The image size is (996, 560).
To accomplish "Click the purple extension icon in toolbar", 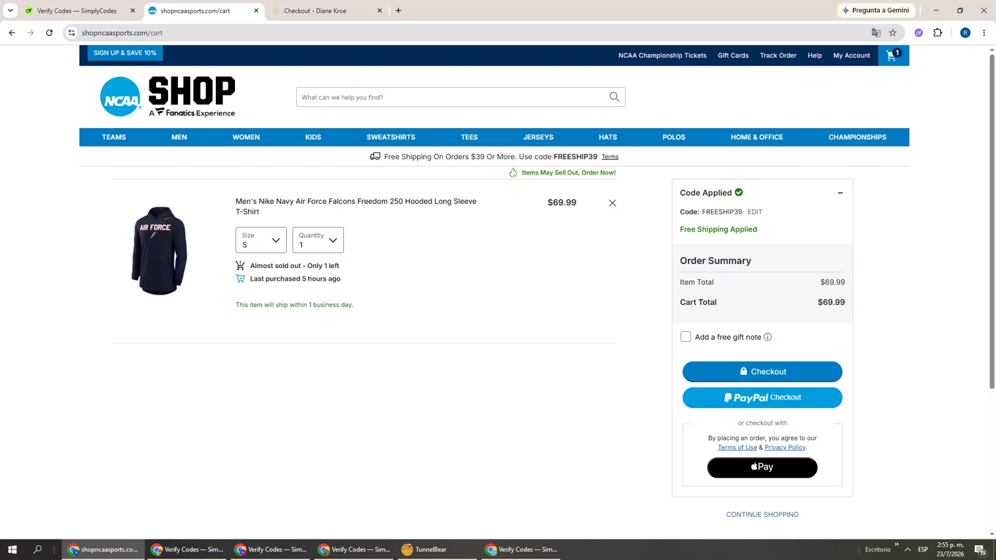I will 918,33.
